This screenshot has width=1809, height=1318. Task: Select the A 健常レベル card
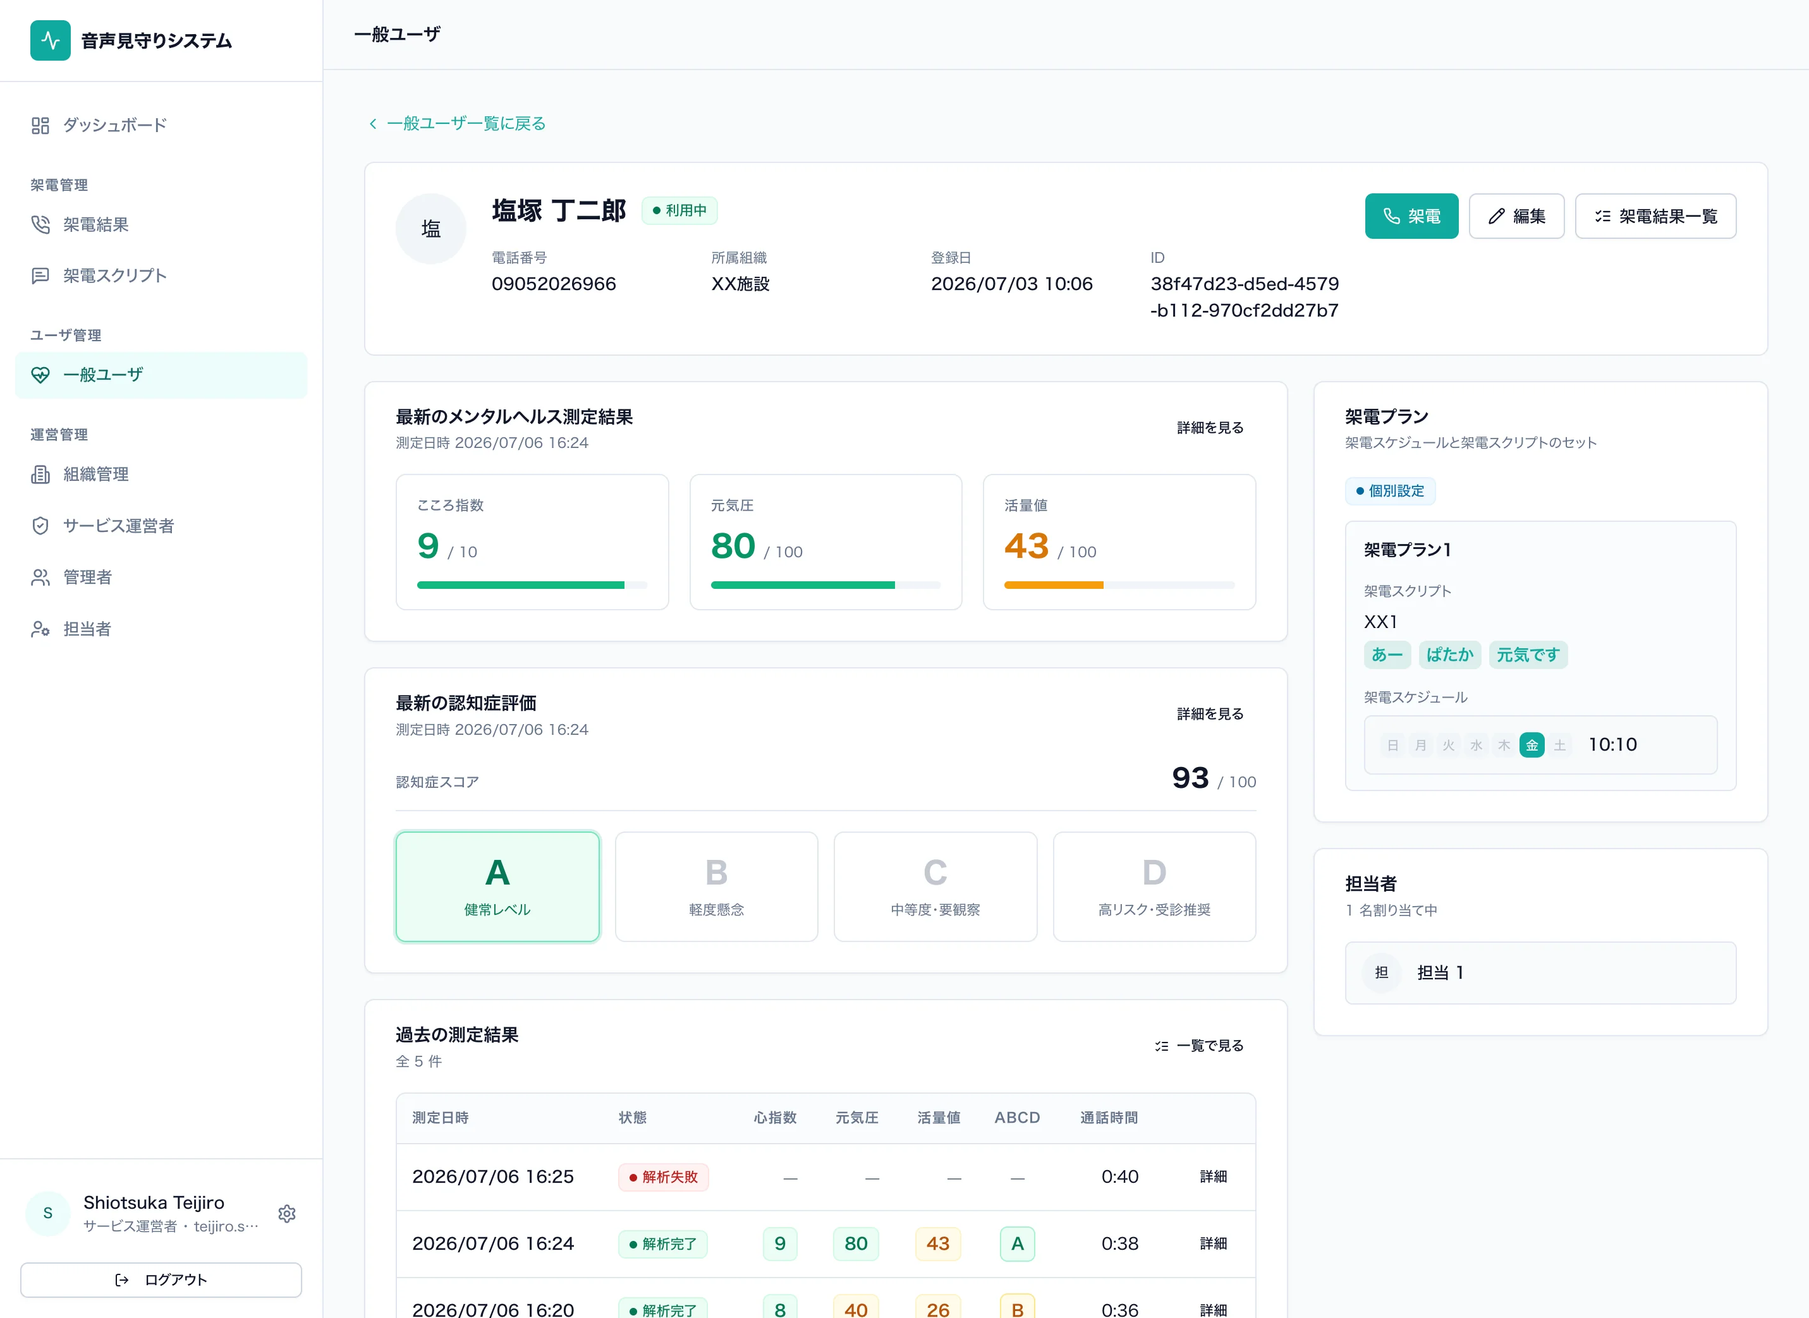497,887
